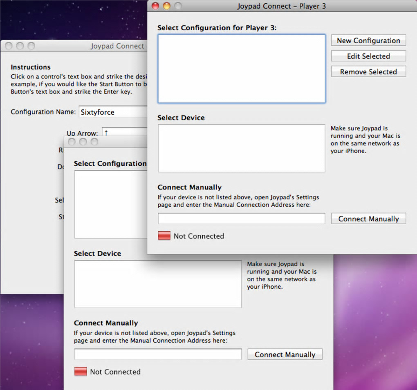This screenshot has height=390, width=417.
Task: Click the configuration list in the middle window
Action: point(111,204)
